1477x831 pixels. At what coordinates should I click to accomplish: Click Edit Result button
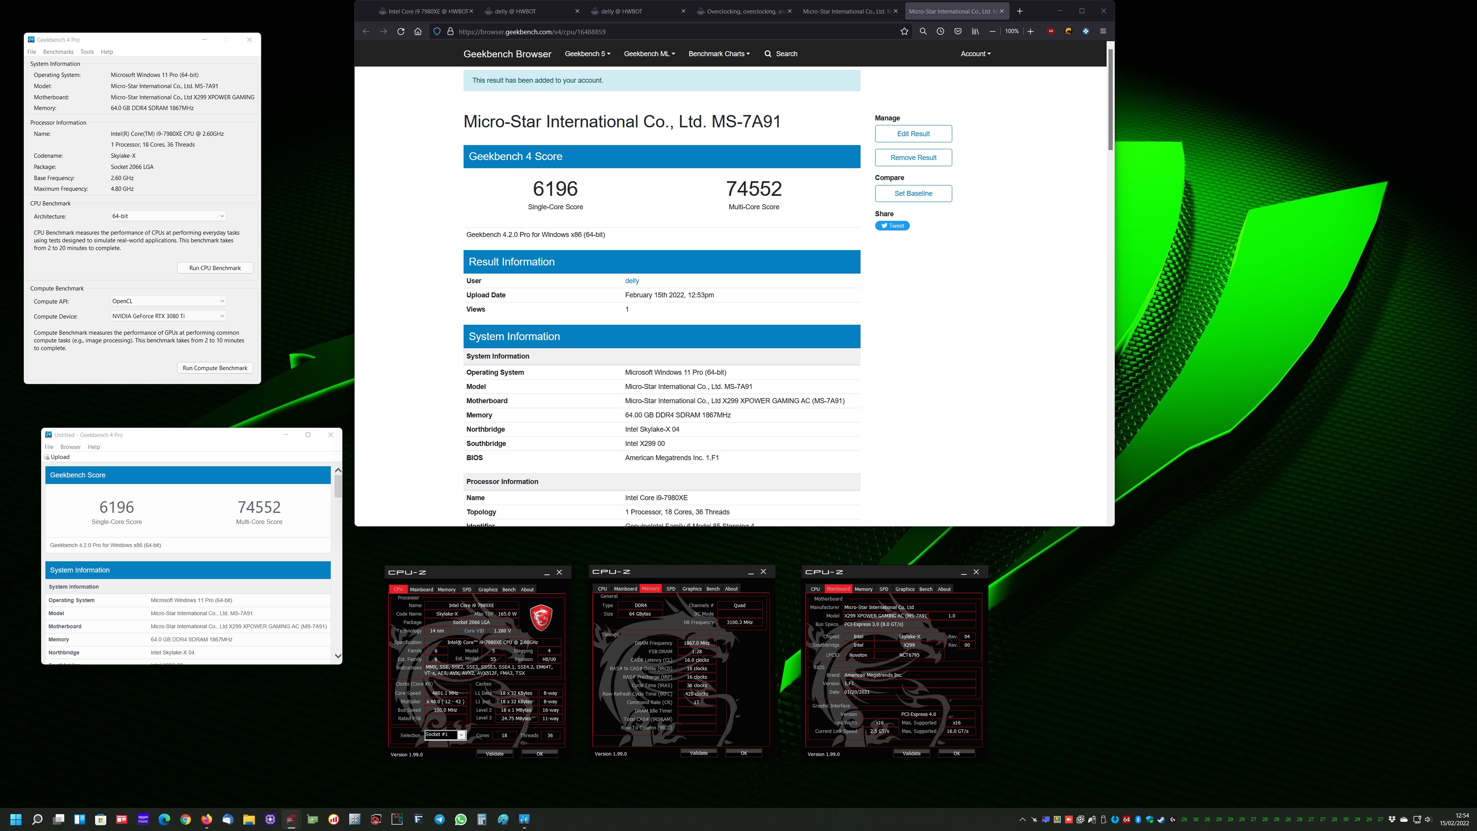pyautogui.click(x=913, y=134)
